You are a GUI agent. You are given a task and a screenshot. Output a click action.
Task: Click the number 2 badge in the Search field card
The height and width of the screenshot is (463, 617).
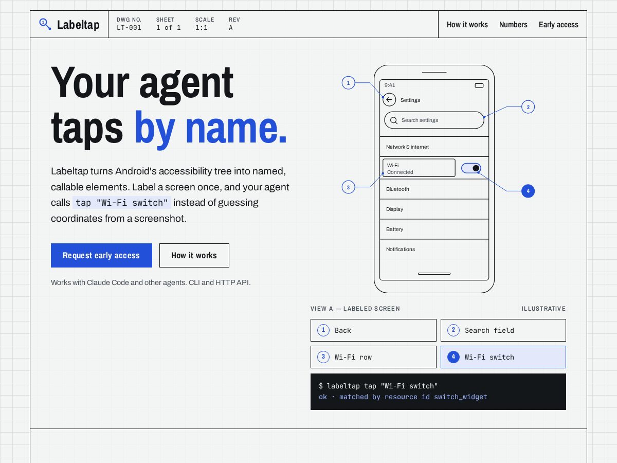click(x=453, y=330)
